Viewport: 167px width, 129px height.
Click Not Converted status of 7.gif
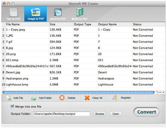[143, 42]
